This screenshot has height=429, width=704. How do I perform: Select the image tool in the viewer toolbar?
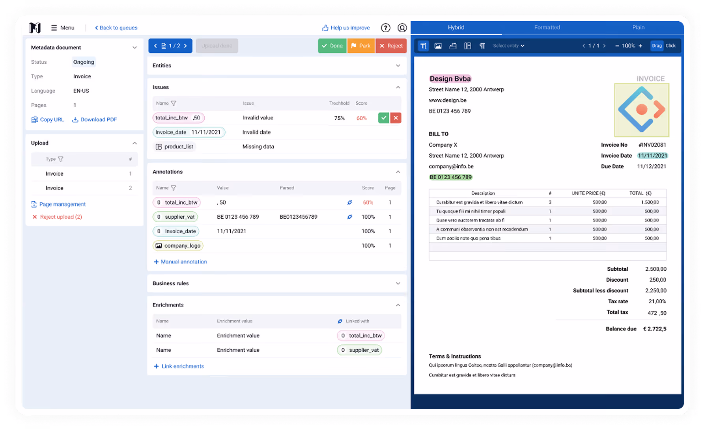[x=438, y=46]
